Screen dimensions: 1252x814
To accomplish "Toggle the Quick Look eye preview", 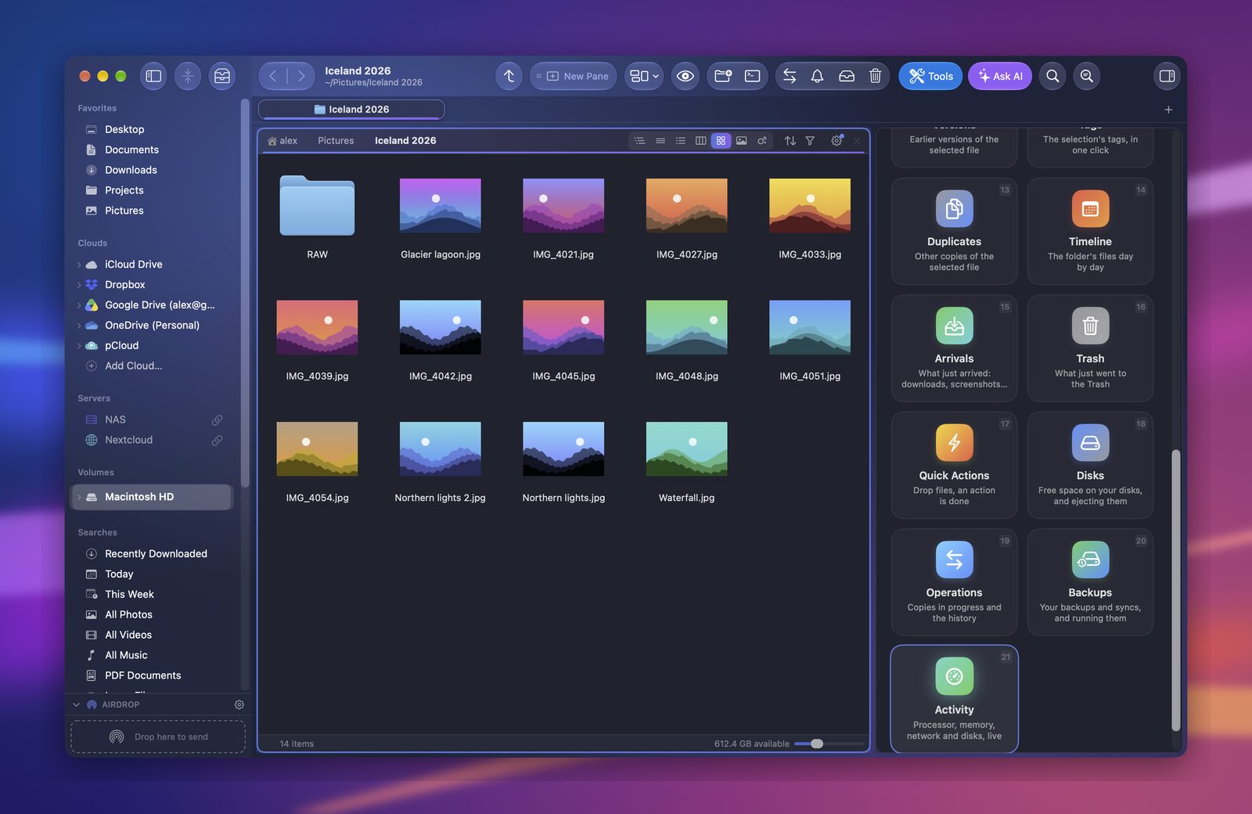I will (685, 76).
